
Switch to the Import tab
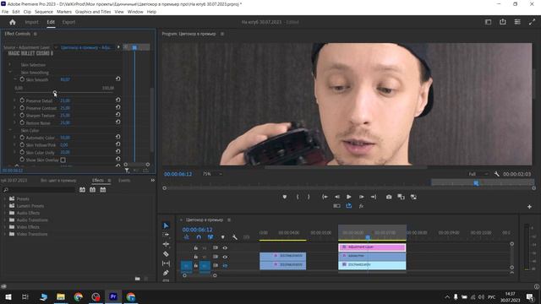31,22
